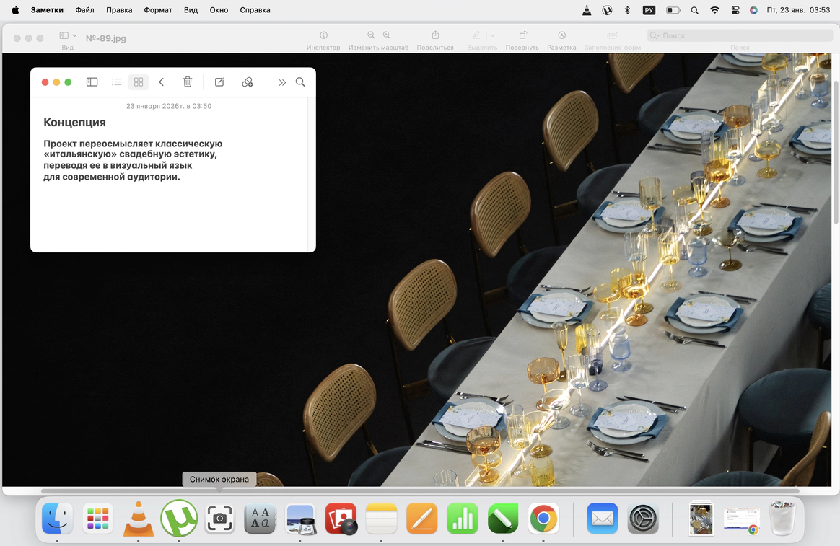Open search in the Notes window
Screen dimensions: 840x546
(x=300, y=82)
